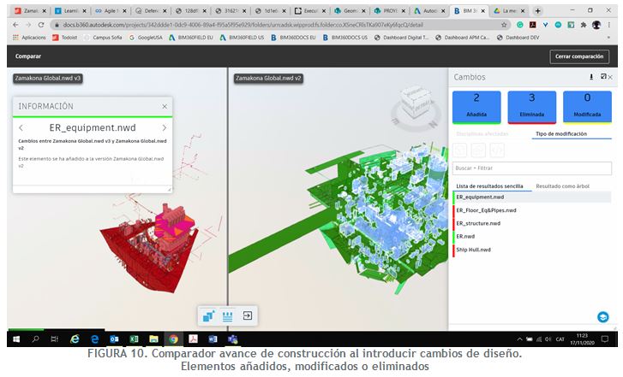
Task: Pop out the Cambios panel
Action: [x=602, y=77]
